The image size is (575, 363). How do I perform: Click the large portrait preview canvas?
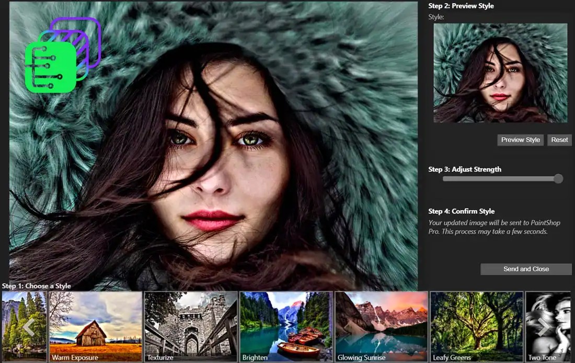click(x=213, y=146)
